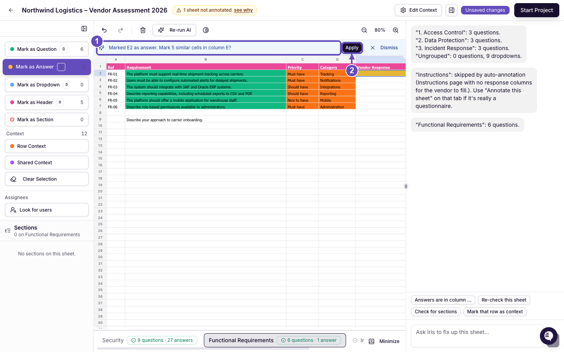
Task: Open the partially hidden Instructions sheet tab
Action: [x=358, y=340]
